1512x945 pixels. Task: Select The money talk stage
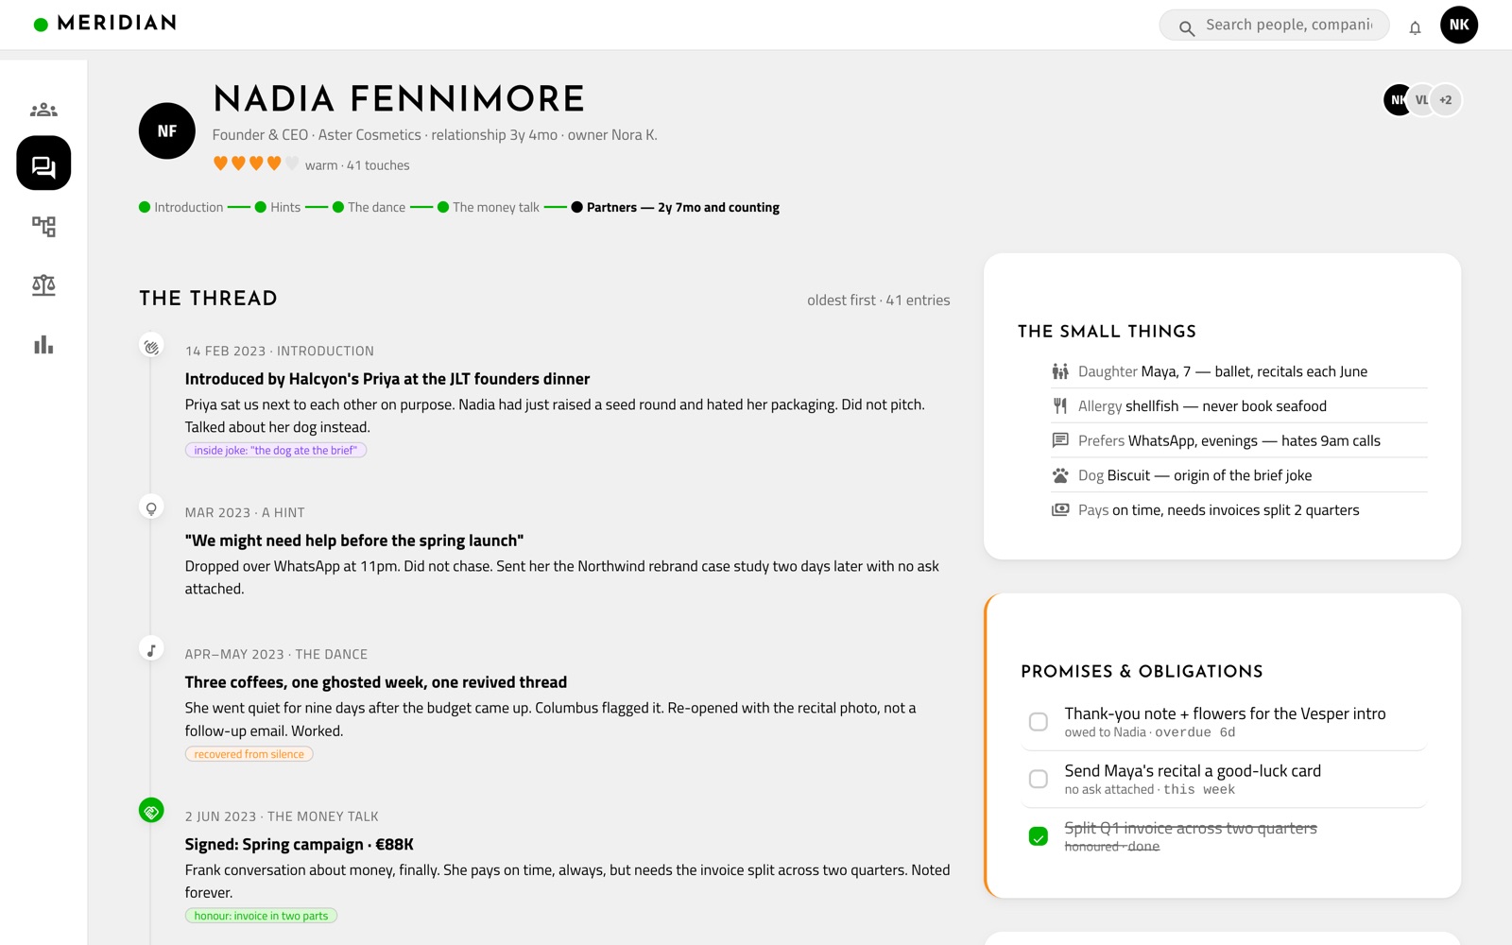click(488, 207)
